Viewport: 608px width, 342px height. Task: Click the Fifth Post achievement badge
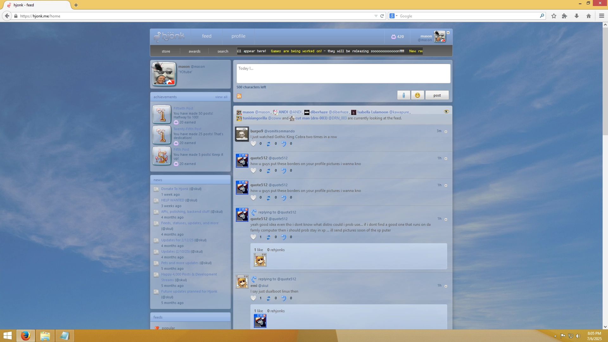coord(161,156)
